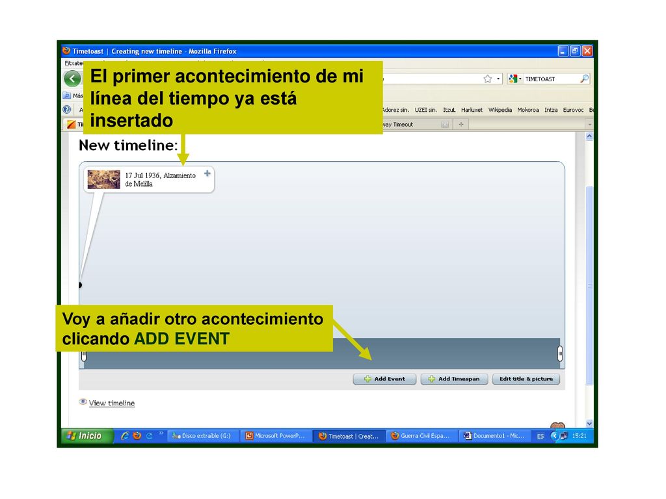This screenshot has height=499, width=666.
Task: Open the View timeline link
Action: (x=112, y=403)
